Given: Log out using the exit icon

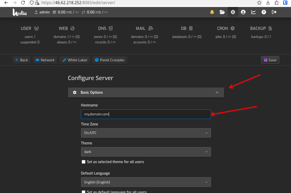Looking at the screenshot, I should tap(274, 12).
